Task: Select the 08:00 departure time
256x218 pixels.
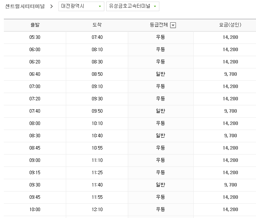Action: [x=35, y=123]
